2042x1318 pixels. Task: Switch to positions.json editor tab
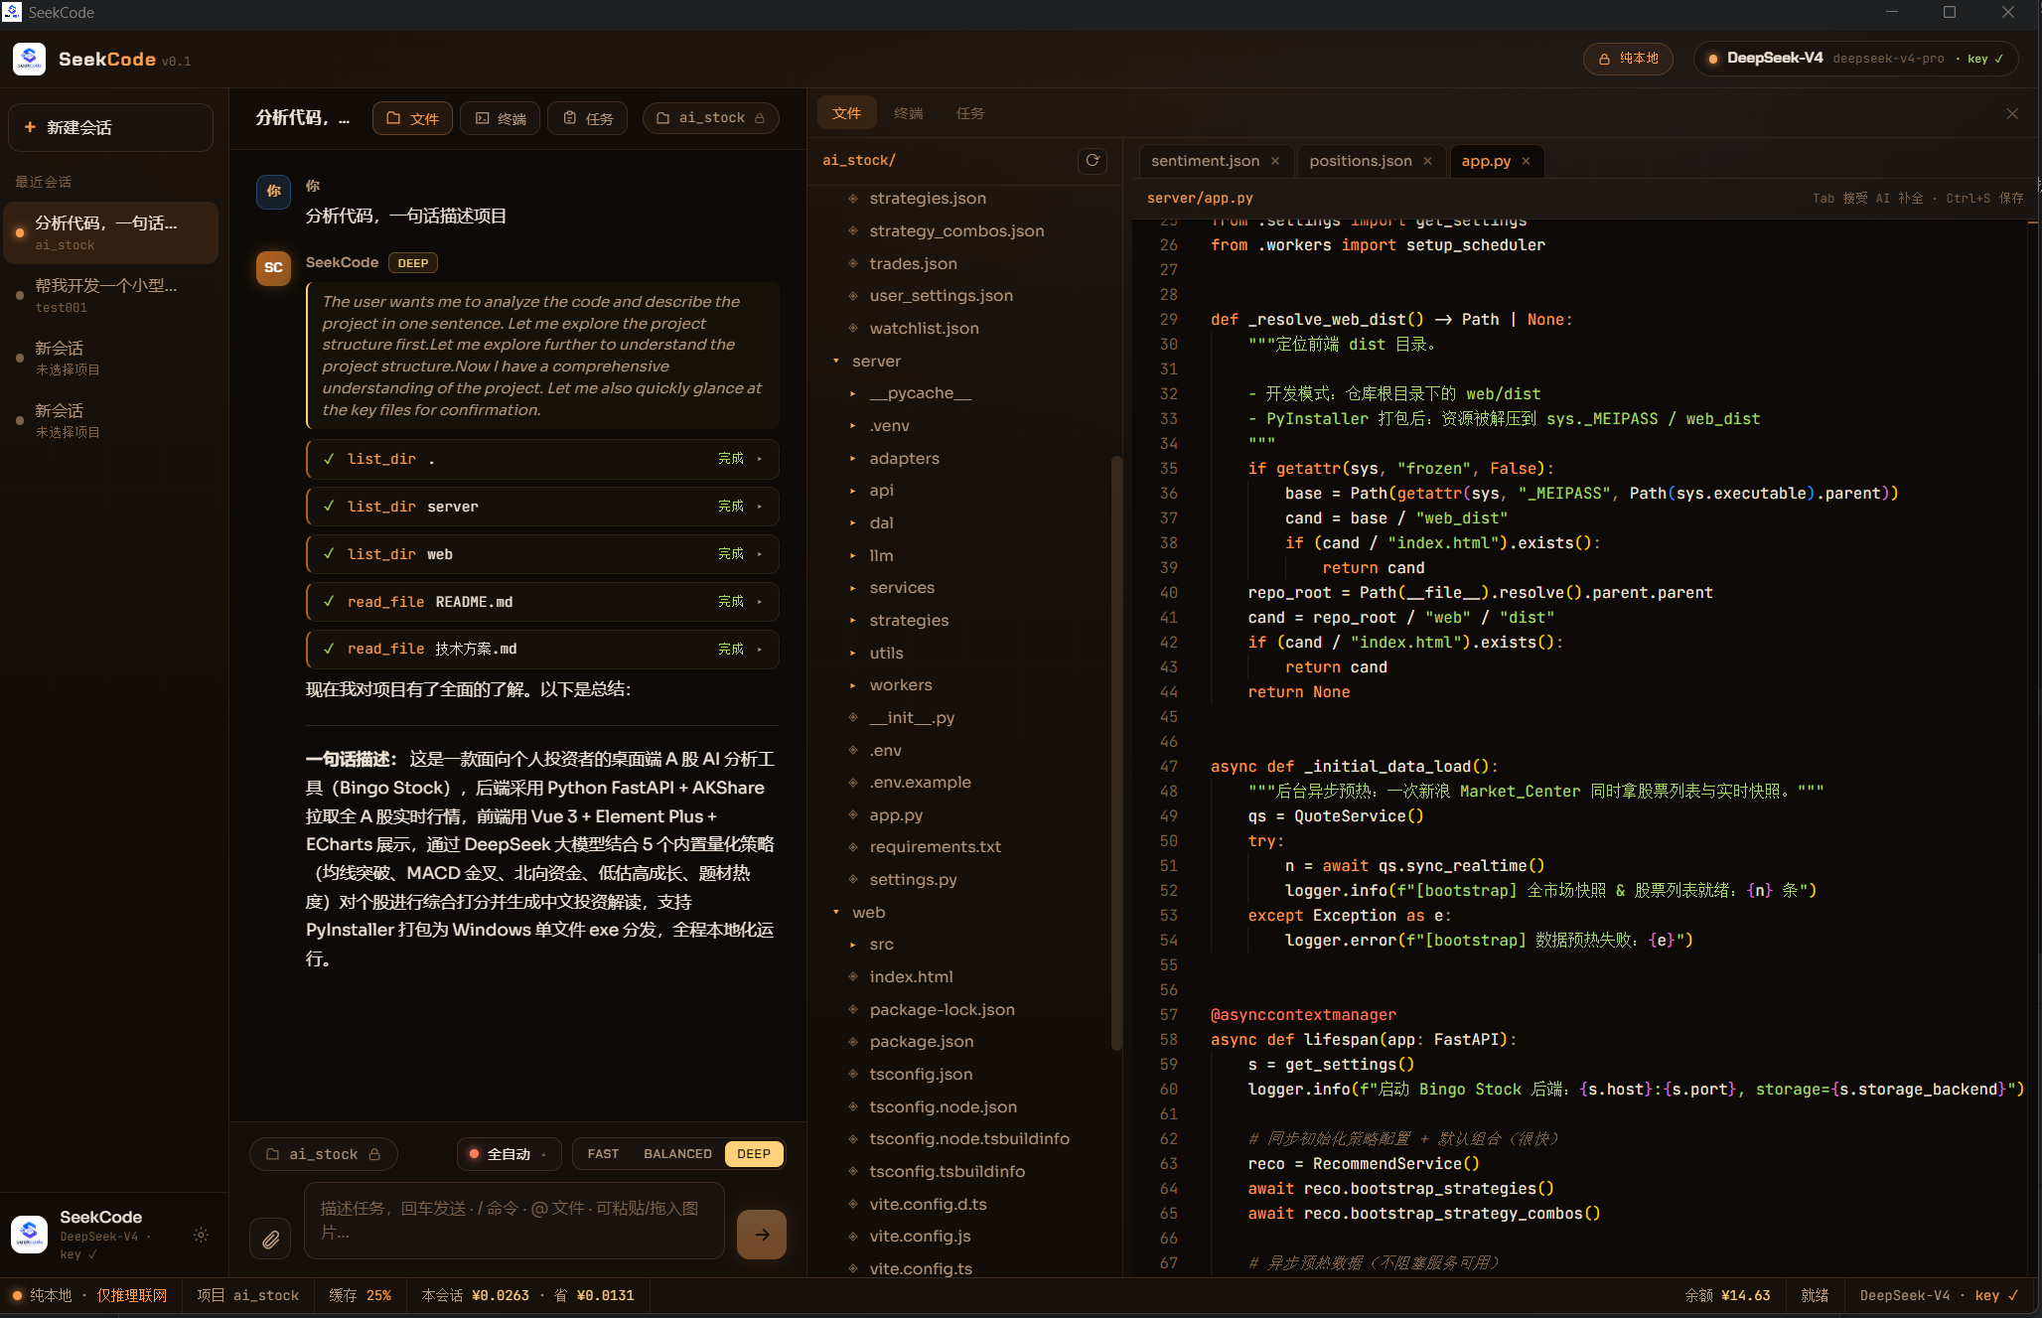tap(1371, 161)
